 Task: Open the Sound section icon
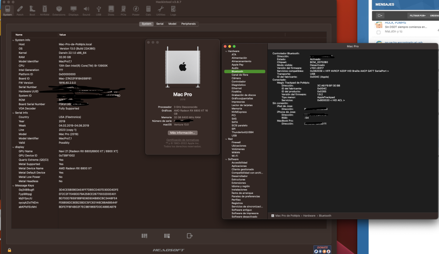click(x=86, y=11)
